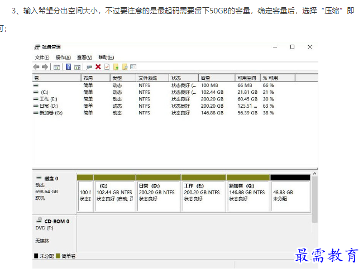Click the CD-ROM 0 disc icon
This screenshot has width=363, height=273.
39,219
